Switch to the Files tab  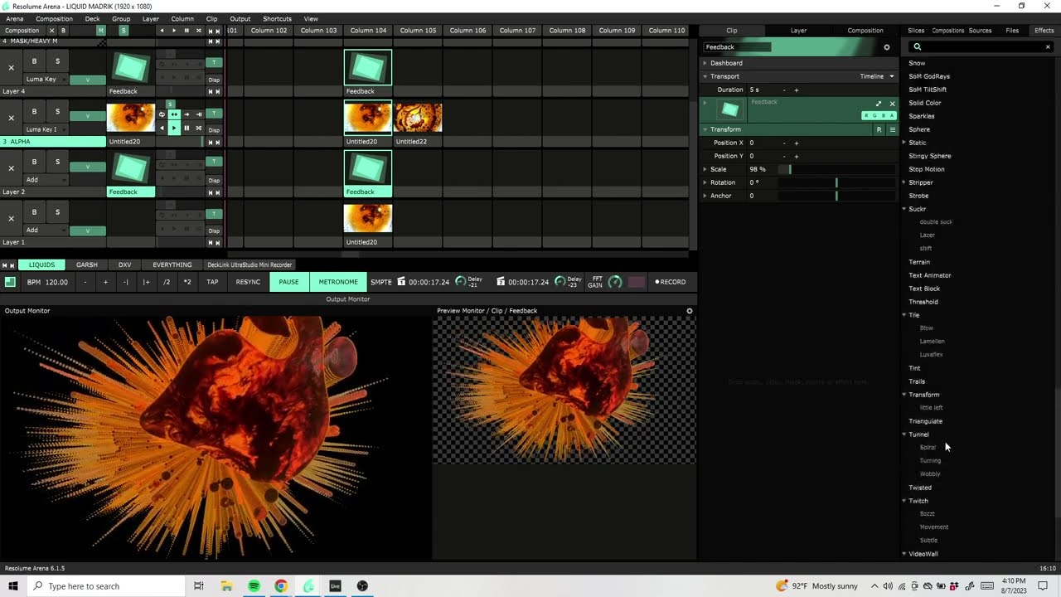(x=1012, y=31)
